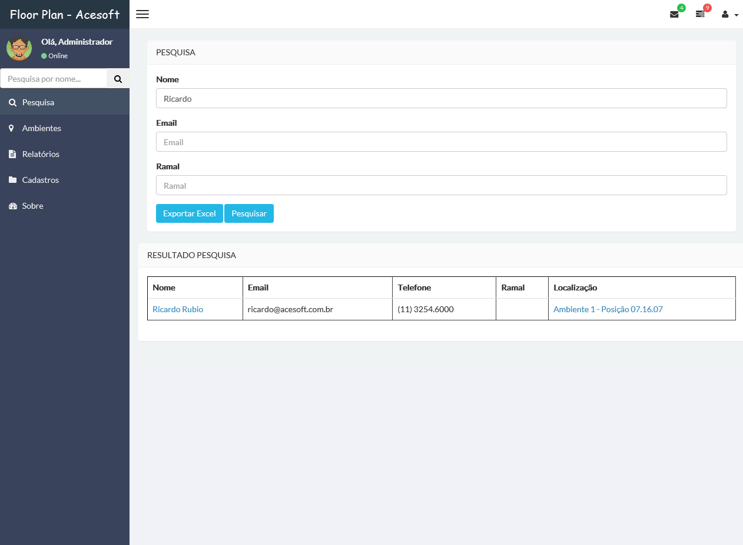Image resolution: width=743 pixels, height=545 pixels.
Task: Click the PESQUISA panel title
Action: pos(175,52)
